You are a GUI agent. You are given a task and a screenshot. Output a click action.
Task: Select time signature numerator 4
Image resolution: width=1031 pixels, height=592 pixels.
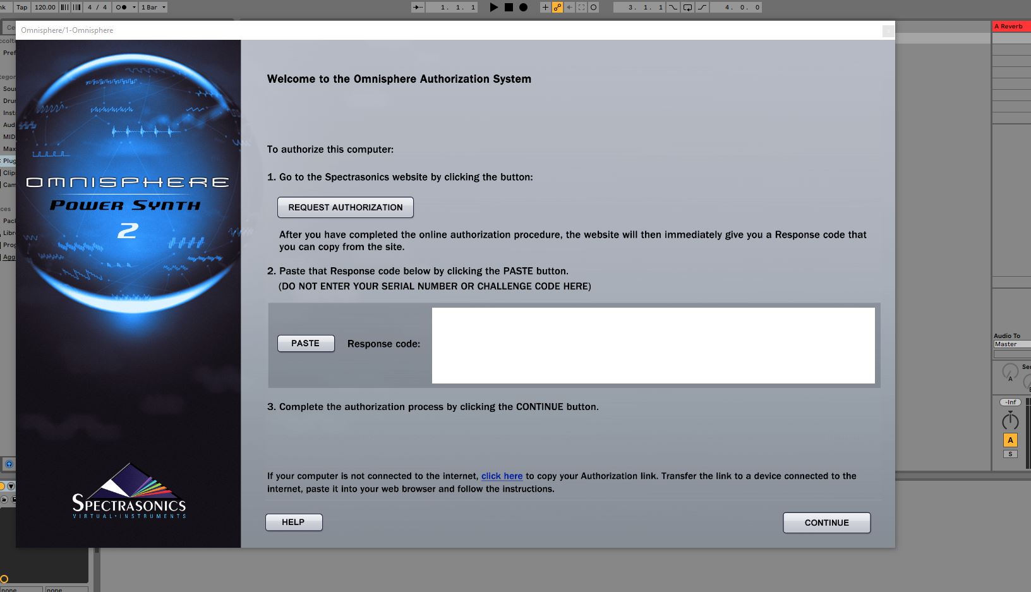[90, 8]
